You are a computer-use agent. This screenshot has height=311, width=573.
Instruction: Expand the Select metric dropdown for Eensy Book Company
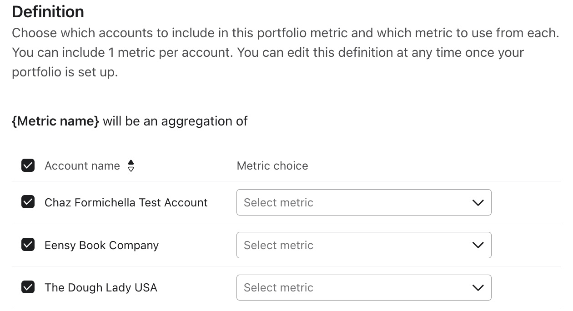pyautogui.click(x=355, y=245)
